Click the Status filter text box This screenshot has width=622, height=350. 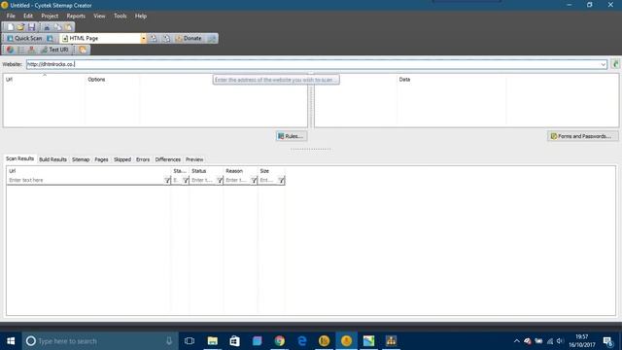pyautogui.click(x=203, y=180)
